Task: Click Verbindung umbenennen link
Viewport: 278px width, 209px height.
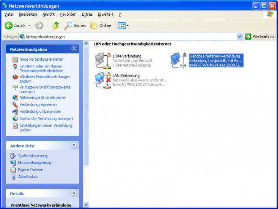Action: tap(40, 111)
